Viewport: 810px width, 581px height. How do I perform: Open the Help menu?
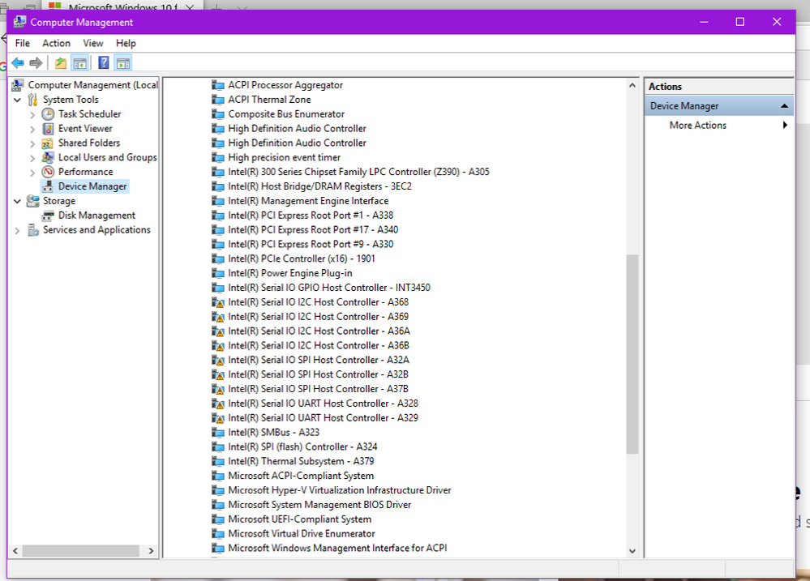[x=126, y=44]
